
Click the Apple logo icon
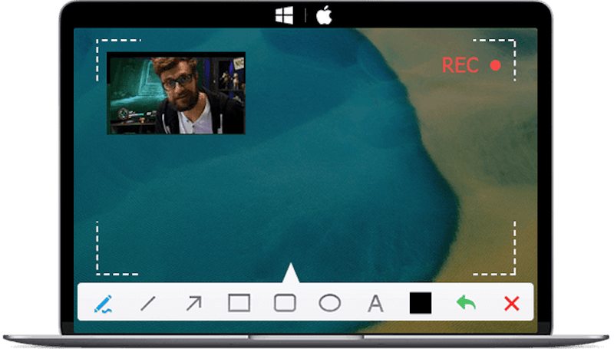324,15
